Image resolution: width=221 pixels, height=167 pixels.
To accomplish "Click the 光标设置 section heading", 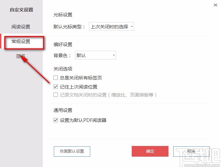I will (63, 15).
